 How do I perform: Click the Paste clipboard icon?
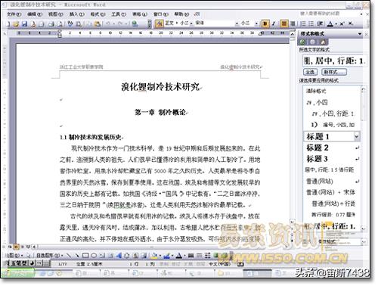[x=98, y=24]
